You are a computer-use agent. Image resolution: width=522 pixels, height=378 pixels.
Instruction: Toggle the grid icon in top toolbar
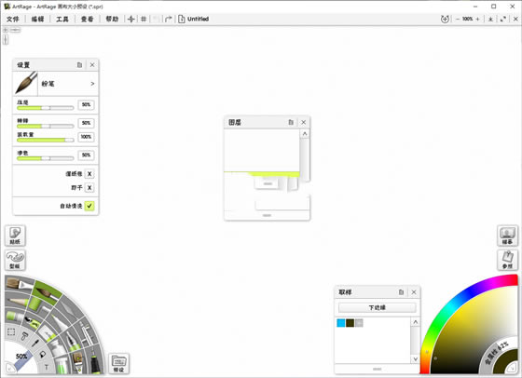[x=144, y=19]
